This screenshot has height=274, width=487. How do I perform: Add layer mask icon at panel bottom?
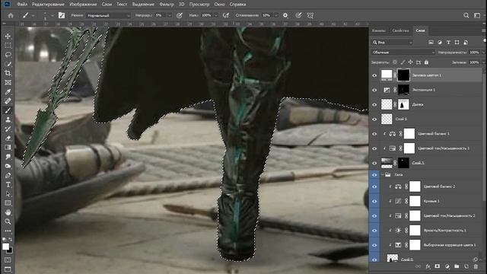[x=438, y=266]
